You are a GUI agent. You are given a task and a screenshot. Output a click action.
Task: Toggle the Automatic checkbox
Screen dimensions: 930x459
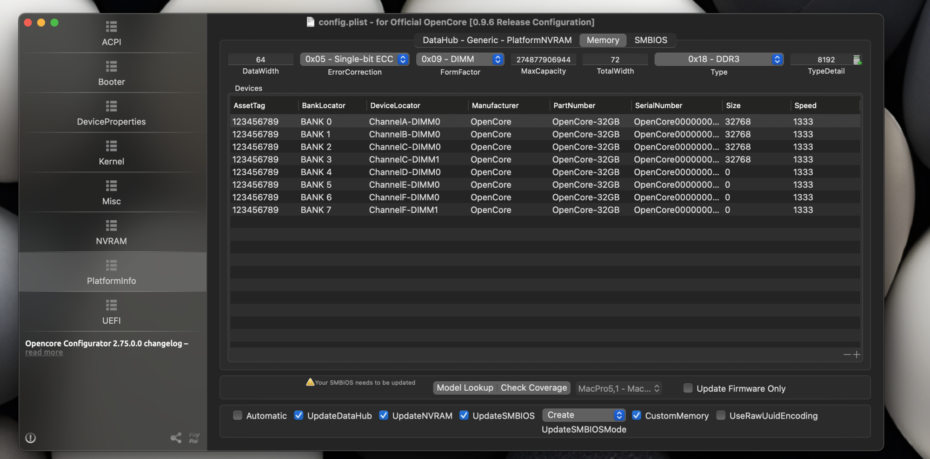click(238, 415)
